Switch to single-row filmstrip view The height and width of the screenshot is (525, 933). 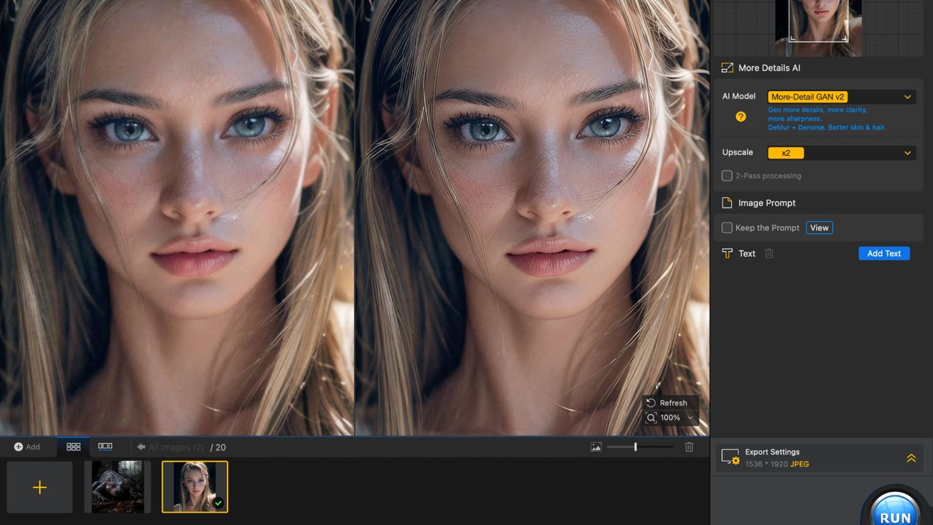[105, 446]
